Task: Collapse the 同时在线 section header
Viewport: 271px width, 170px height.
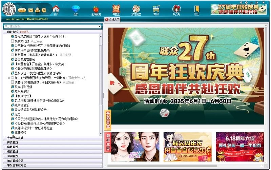Action: pyautogui.click(x=53, y=32)
